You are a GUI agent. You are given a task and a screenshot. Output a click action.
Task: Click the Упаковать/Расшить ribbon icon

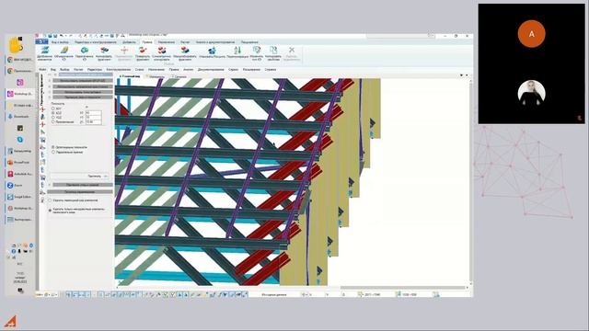point(213,52)
